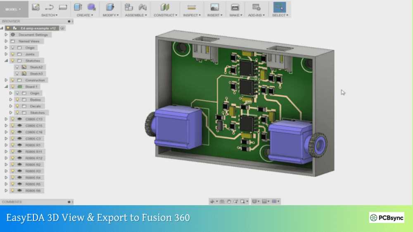Image resolution: width=413 pixels, height=232 pixels.
Task: Expand the Named Views node
Action: [6, 41]
